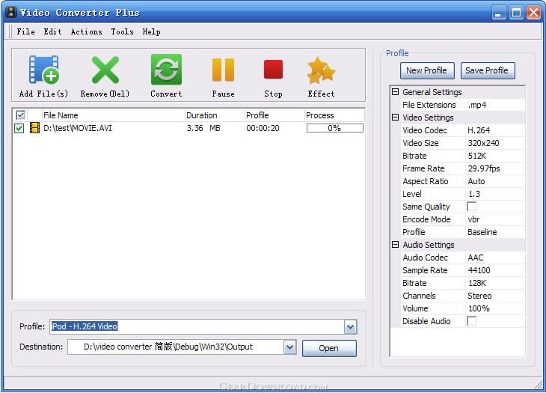Open the Tools menu

pyautogui.click(x=122, y=31)
